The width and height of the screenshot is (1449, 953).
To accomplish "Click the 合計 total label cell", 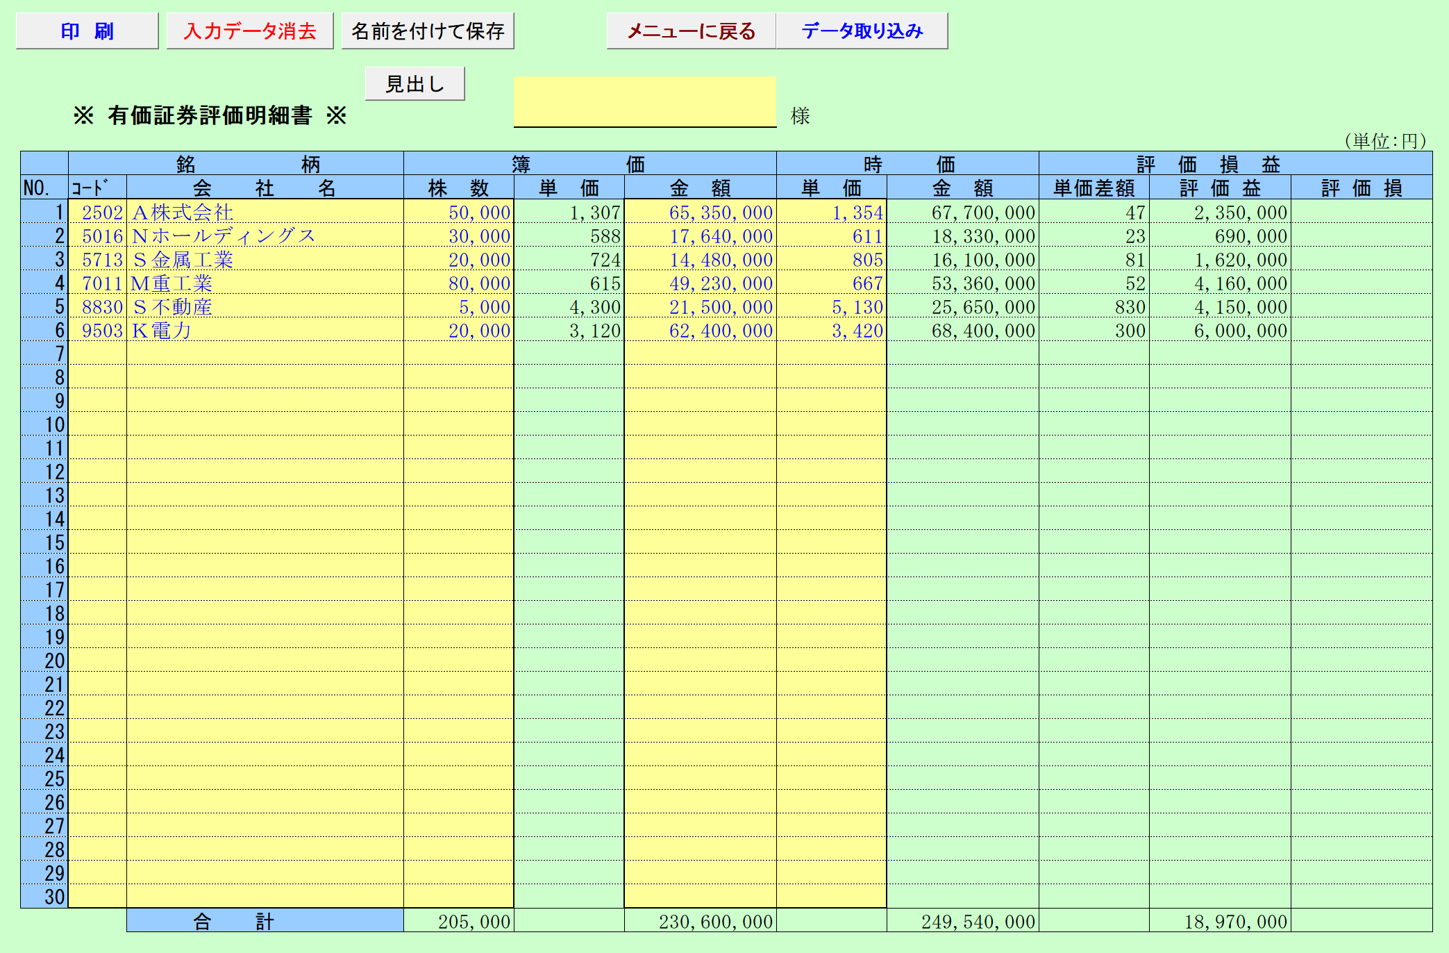I will [265, 920].
